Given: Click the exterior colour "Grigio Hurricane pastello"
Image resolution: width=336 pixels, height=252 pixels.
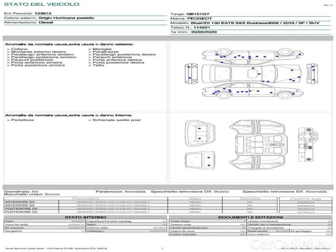Looking at the screenshot, I should 66,18.
